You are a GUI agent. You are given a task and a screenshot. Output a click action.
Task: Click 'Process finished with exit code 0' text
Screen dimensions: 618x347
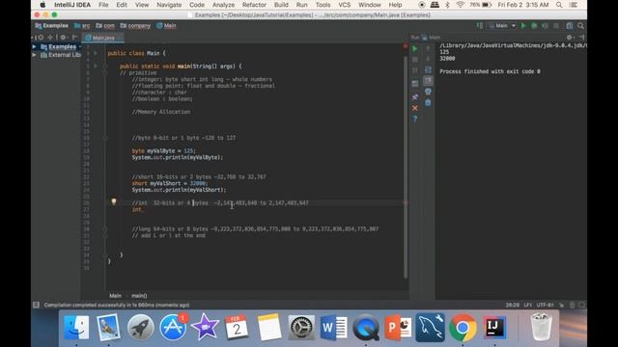click(x=490, y=71)
